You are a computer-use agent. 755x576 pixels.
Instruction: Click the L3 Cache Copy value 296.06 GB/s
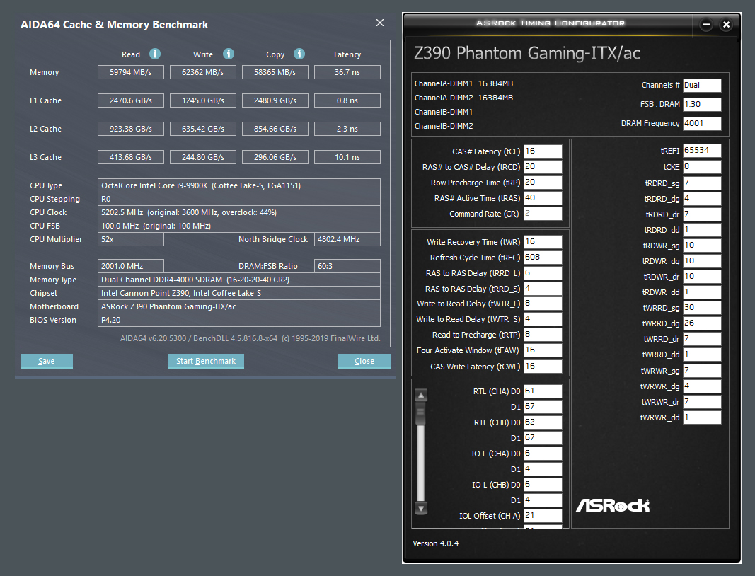(275, 157)
